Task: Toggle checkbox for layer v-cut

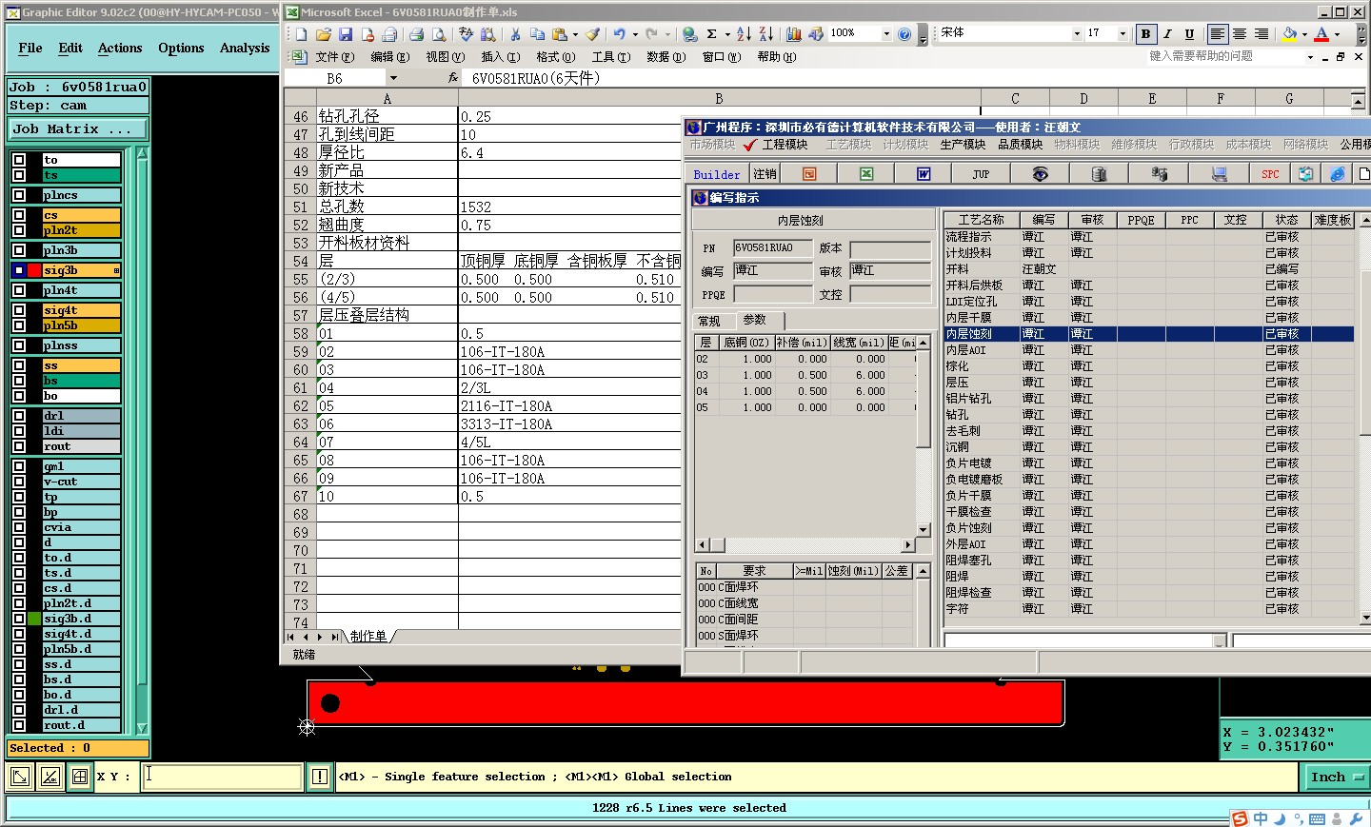Action: pyautogui.click(x=19, y=482)
